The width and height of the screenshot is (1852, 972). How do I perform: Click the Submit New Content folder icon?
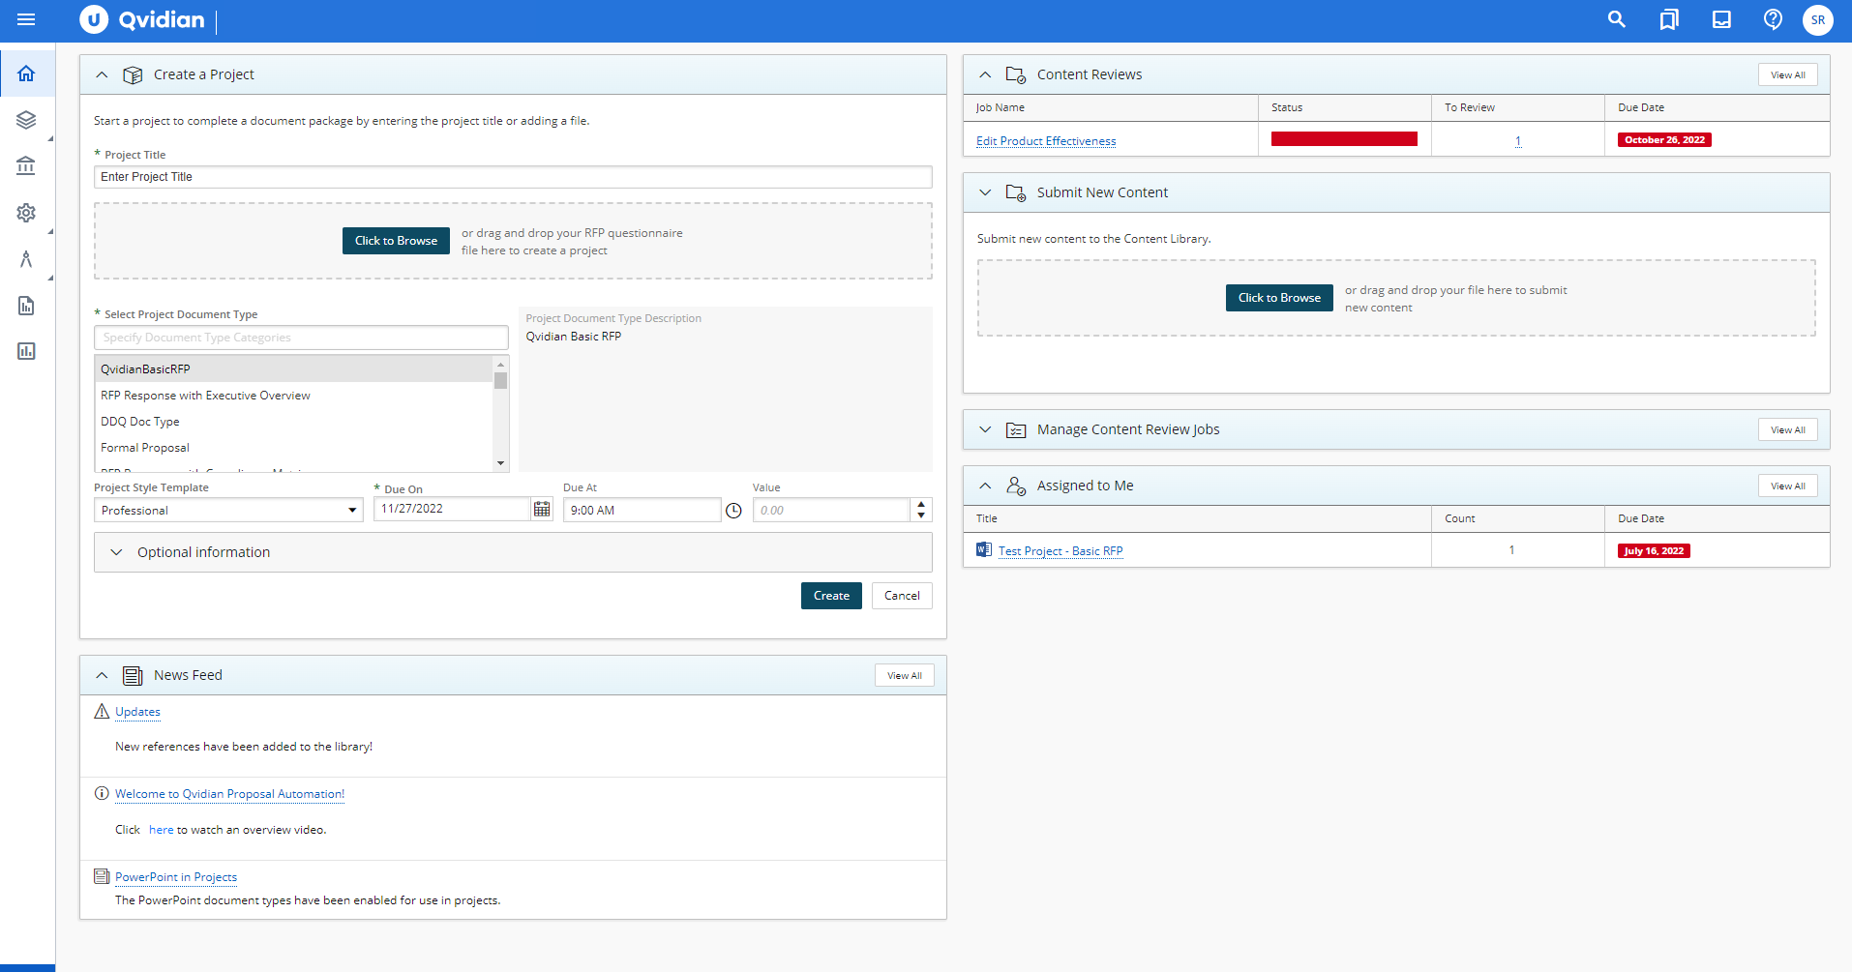coord(1016,192)
